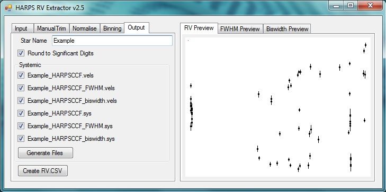386x192 pixels.
Task: Click the Generate Files button
Action: point(46,153)
